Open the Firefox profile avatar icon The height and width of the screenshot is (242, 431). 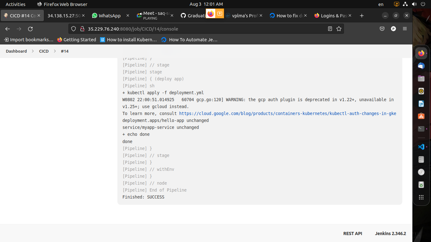click(x=393, y=29)
